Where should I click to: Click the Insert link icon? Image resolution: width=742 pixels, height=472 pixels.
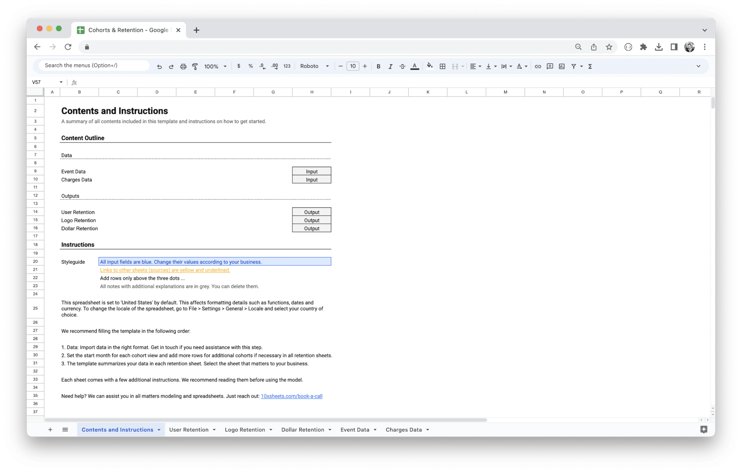(x=538, y=66)
